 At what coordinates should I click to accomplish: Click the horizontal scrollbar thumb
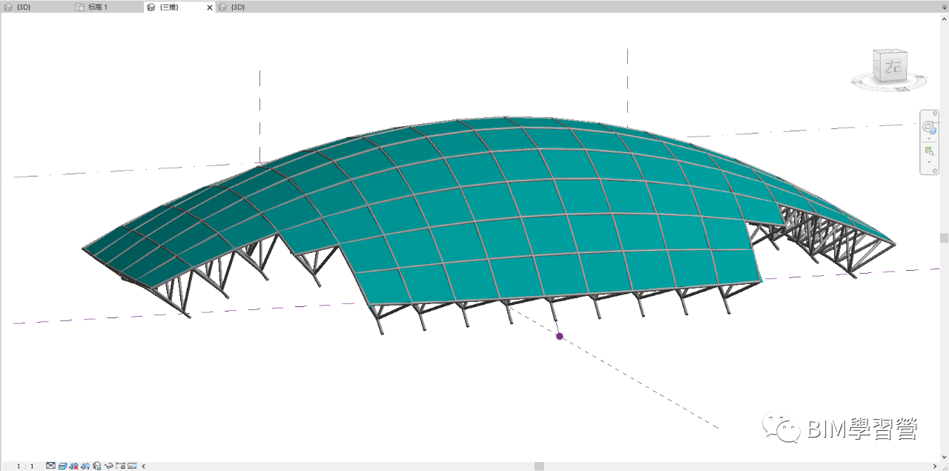(540, 467)
